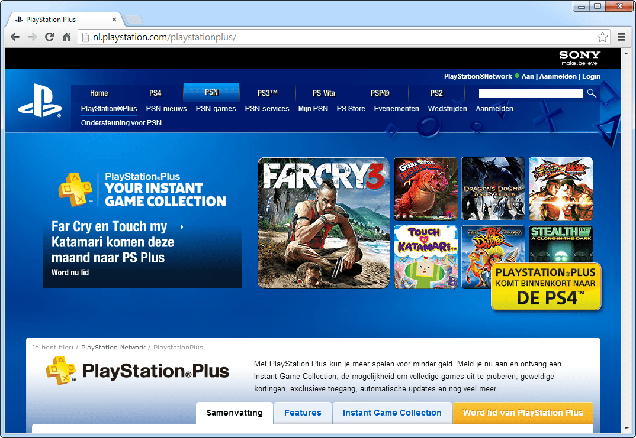Click the browser forward arrow
Image resolution: width=636 pixels, height=438 pixels.
32,37
